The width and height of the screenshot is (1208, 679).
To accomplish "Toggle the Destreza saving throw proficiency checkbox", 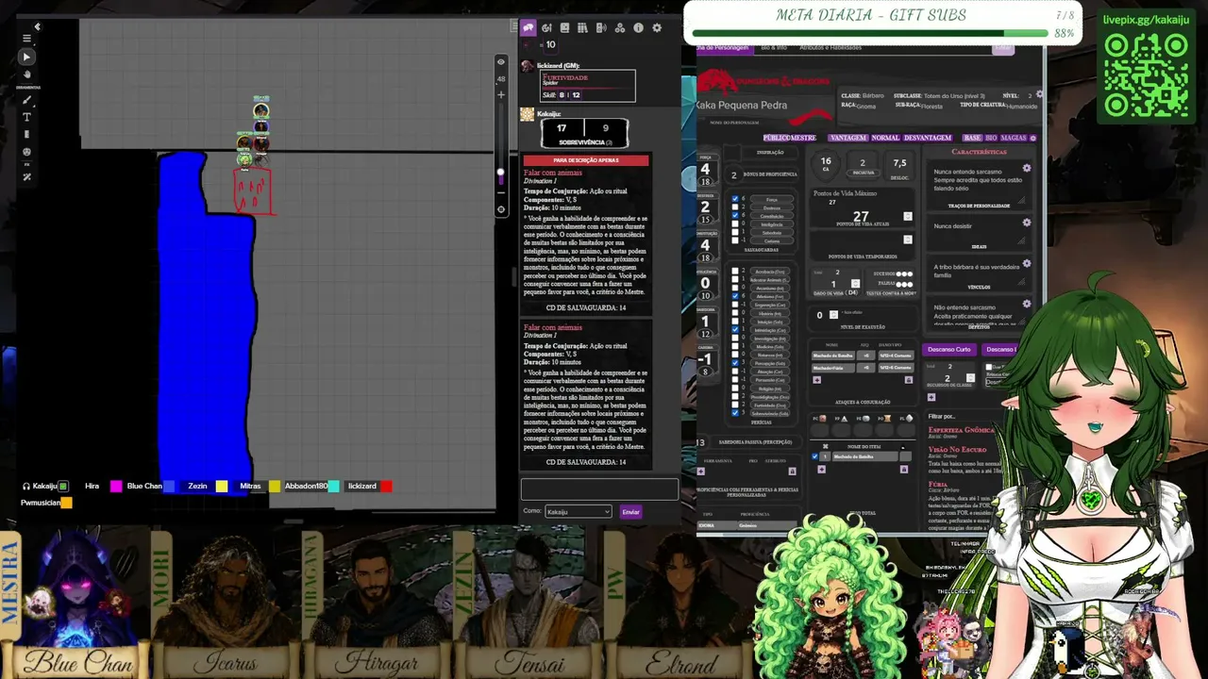I will point(736,207).
